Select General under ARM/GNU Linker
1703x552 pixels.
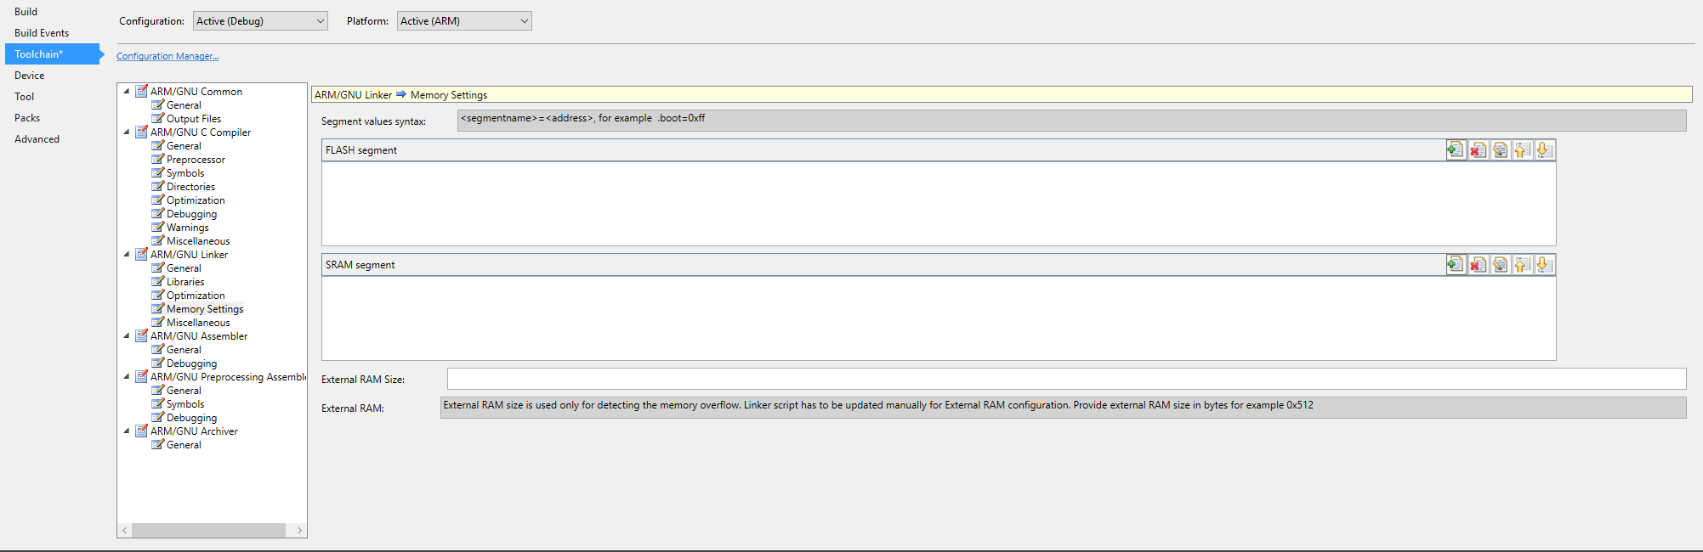point(184,268)
